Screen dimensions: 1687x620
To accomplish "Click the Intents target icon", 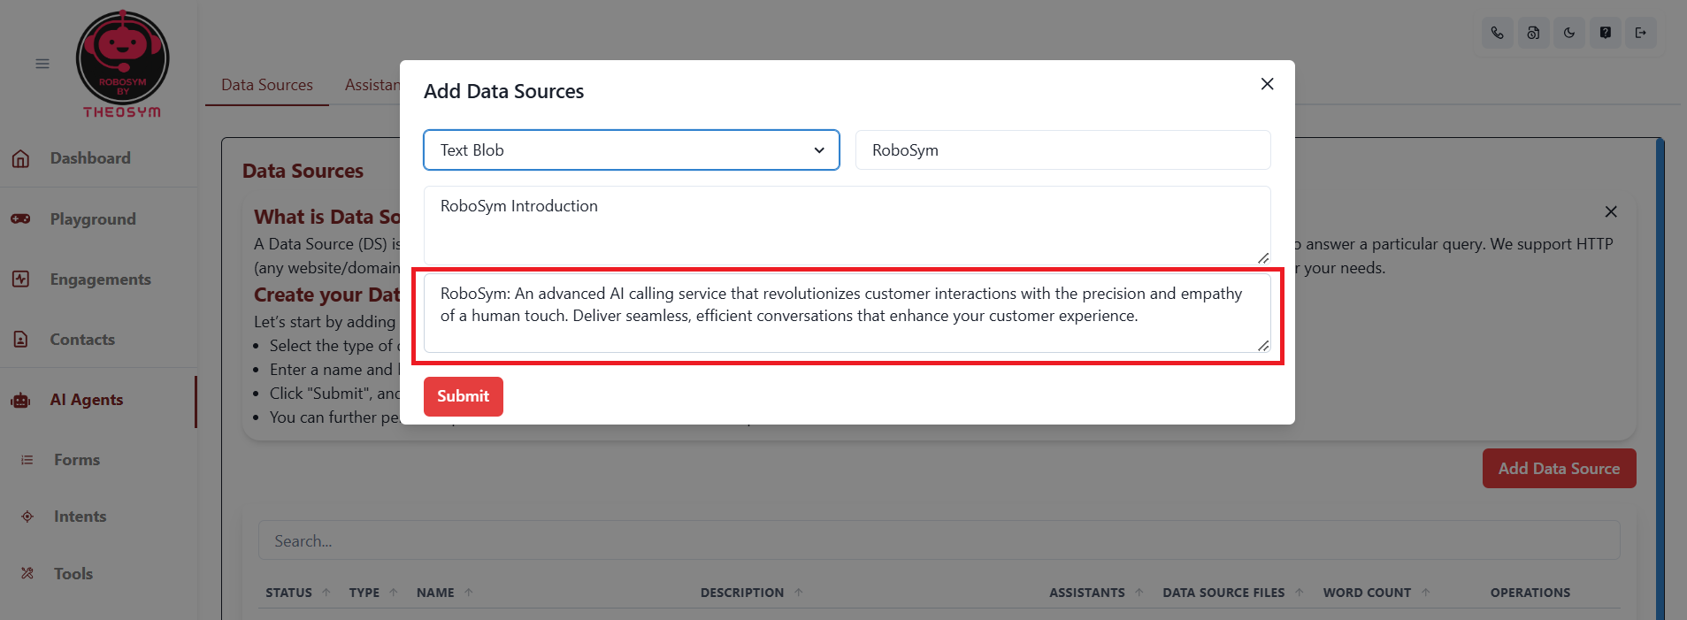I will click(27, 517).
